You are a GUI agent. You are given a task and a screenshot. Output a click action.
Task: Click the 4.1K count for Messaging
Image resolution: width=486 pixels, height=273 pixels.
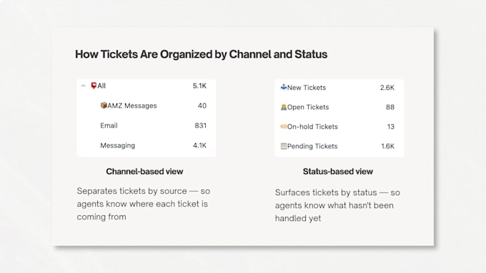click(199, 145)
